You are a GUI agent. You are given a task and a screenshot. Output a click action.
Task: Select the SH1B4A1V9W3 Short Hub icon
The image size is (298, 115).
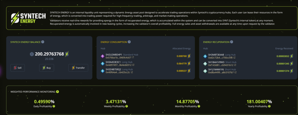click(x=205, y=64)
